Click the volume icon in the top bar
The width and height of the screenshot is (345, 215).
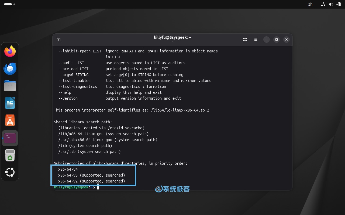[x=331, y=4]
